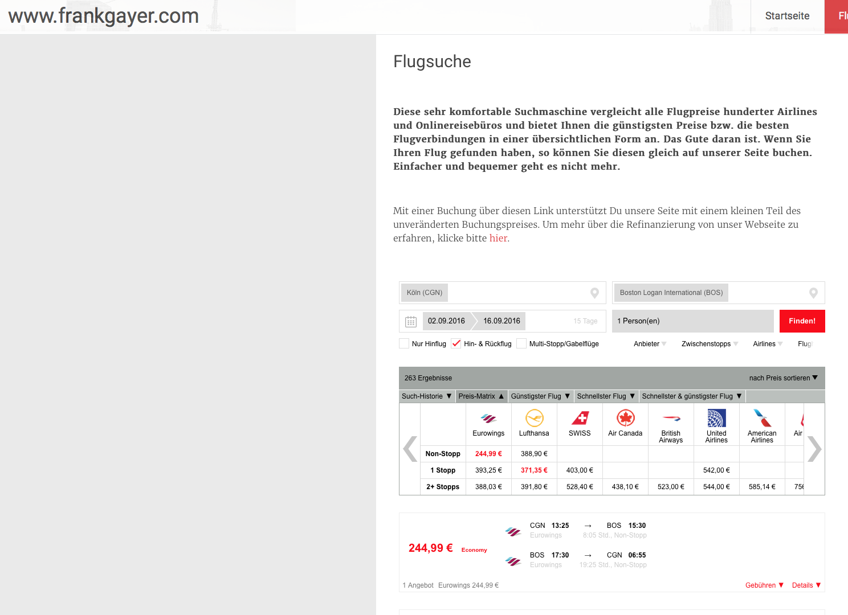848x615 pixels.
Task: Follow the red 'hier' link
Action: (x=498, y=238)
